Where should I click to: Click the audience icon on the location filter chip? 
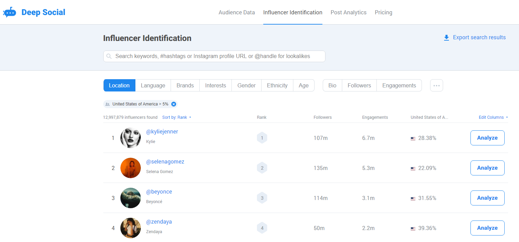(x=108, y=104)
